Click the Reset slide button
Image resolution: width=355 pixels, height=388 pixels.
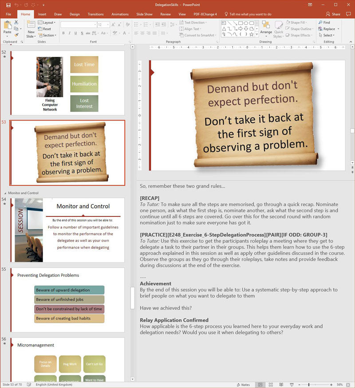click(44, 29)
